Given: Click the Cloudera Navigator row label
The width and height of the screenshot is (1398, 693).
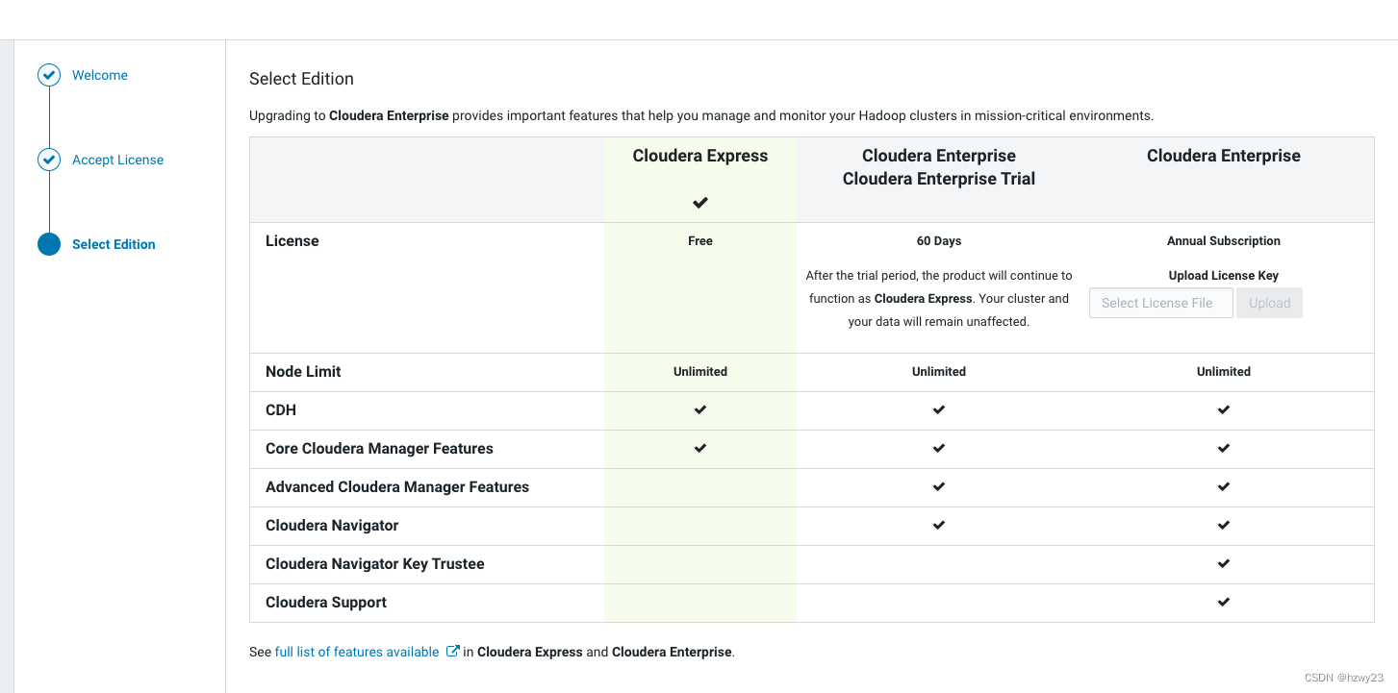Looking at the screenshot, I should 332,526.
